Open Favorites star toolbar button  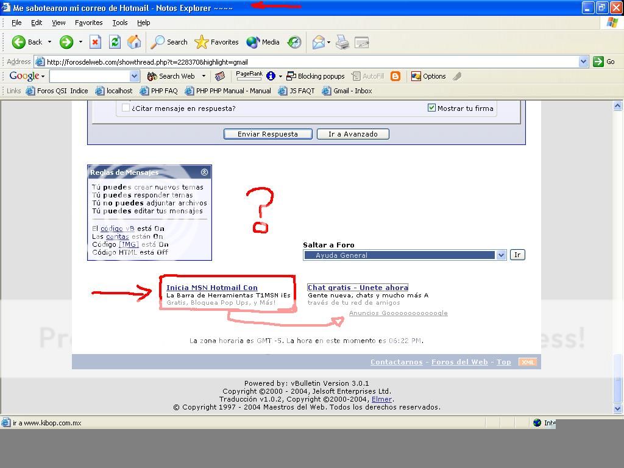216,42
